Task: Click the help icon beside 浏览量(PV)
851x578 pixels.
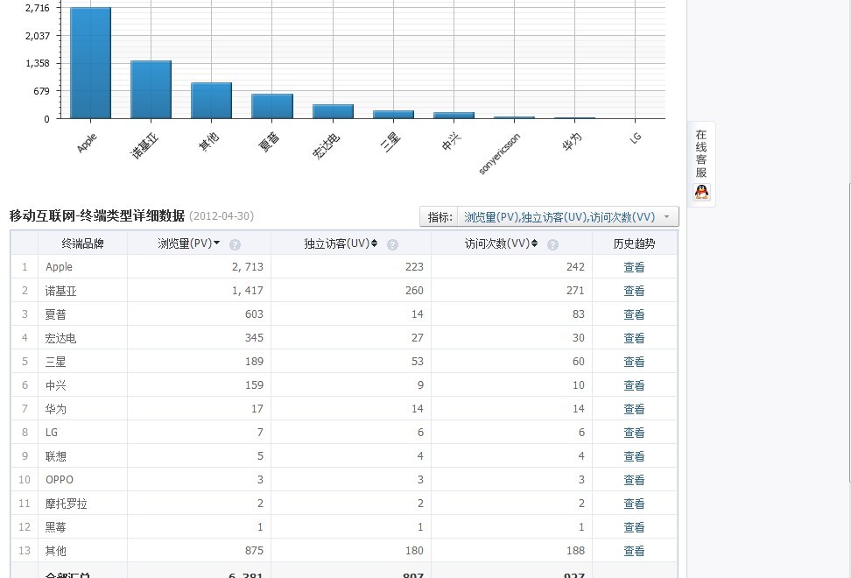Action: (235, 244)
